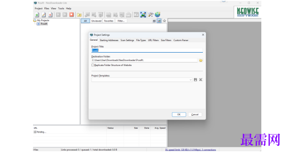Viewport: 288px width, 153px height.
Task: Click the grayed play/pause step icon
Action: pyautogui.click(x=65, y=15)
